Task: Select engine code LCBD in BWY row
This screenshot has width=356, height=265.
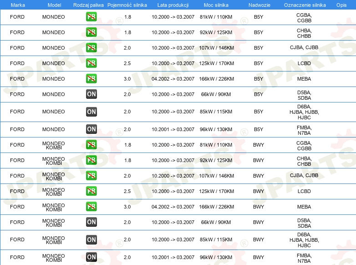Action: pos(304,191)
